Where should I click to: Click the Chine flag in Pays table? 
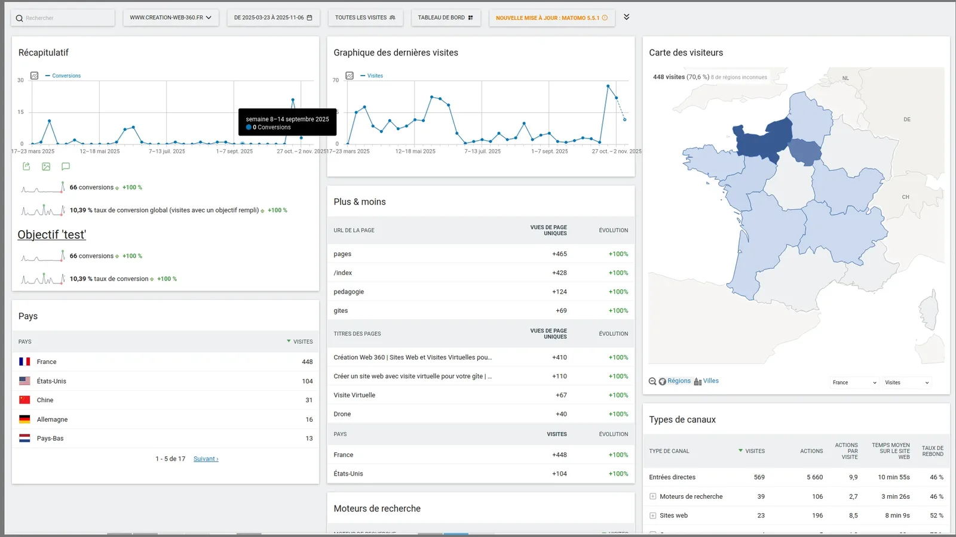click(24, 400)
